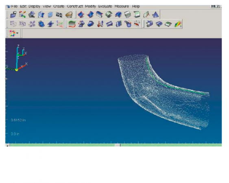This screenshot has height=183, width=229.
Task: Click the N icon with red and blue arrows
Action: [x=100, y=24]
